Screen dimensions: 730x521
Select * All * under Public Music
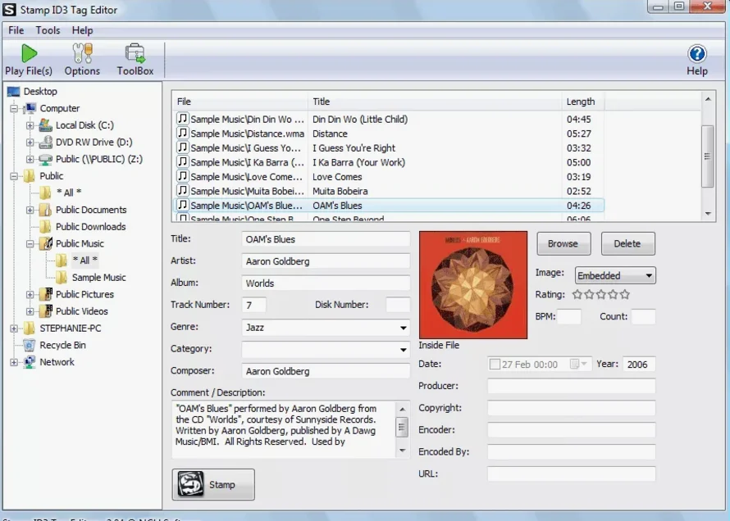84,260
